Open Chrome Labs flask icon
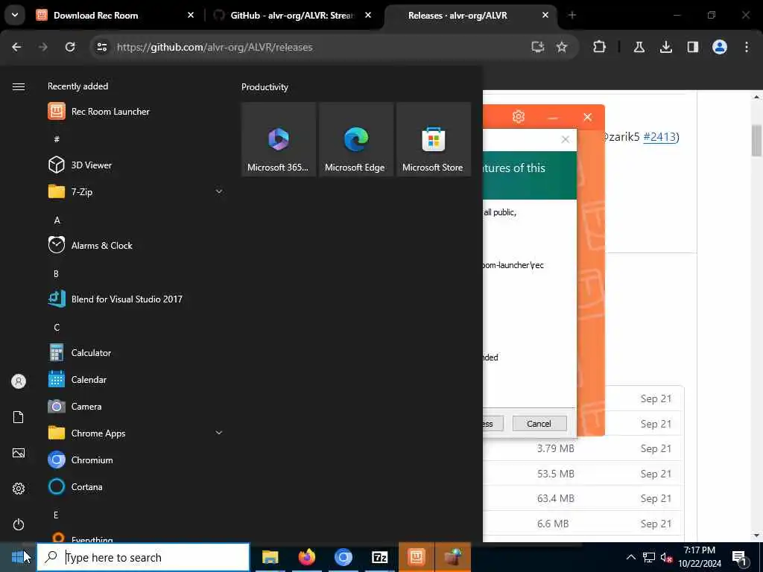The image size is (763, 572). tap(639, 47)
